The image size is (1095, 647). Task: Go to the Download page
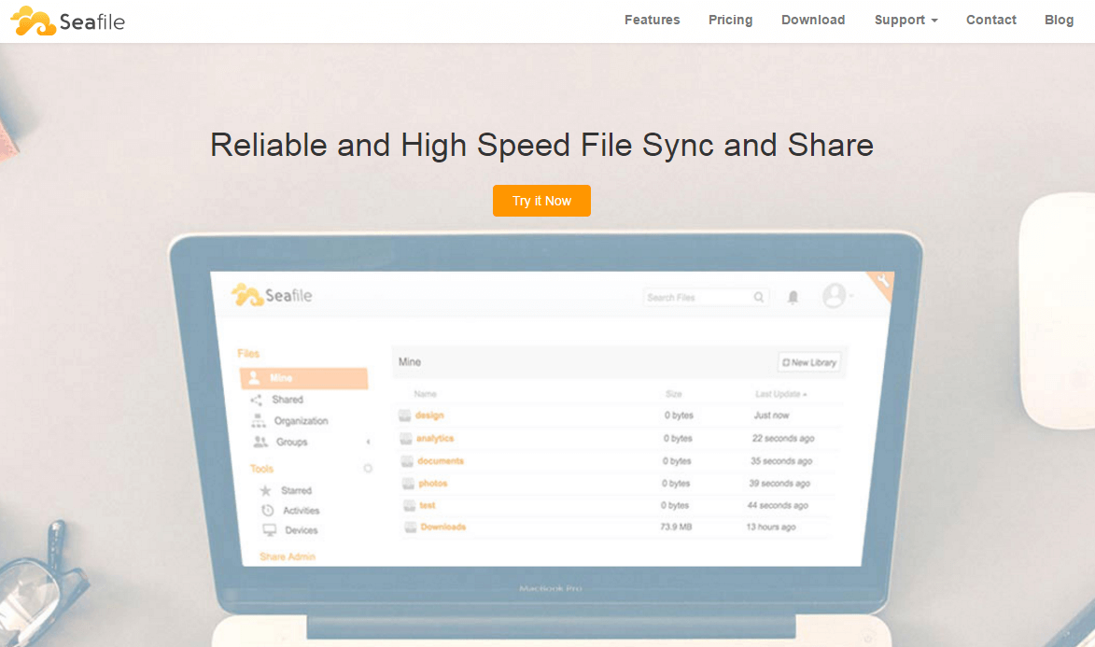[813, 21]
